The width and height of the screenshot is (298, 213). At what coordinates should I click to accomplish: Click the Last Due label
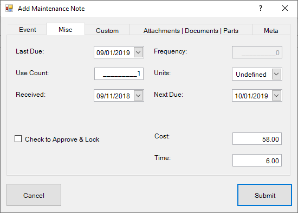tap(30, 51)
